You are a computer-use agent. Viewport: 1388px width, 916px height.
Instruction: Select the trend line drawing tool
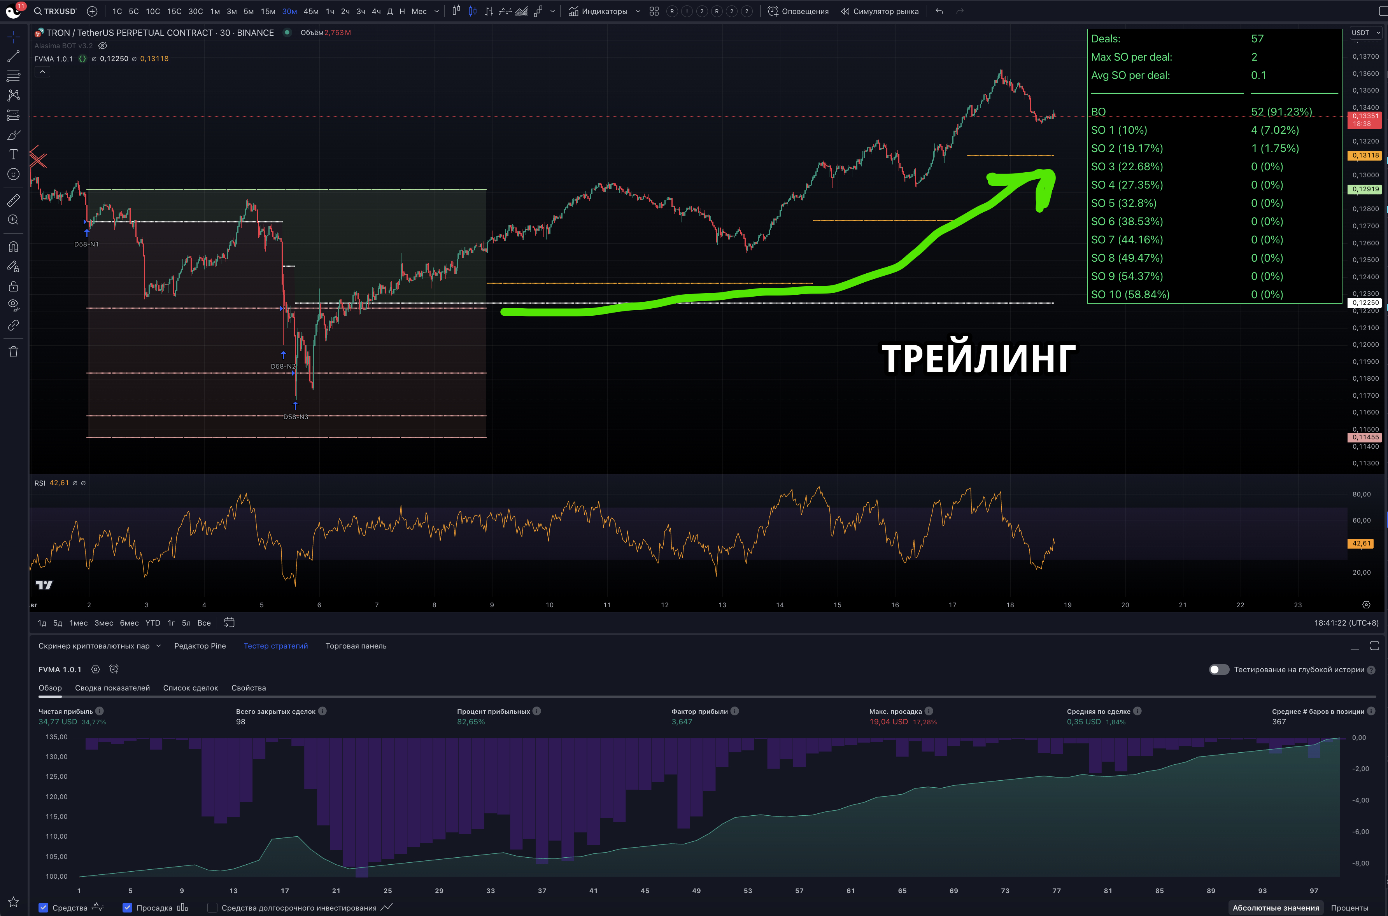click(13, 57)
